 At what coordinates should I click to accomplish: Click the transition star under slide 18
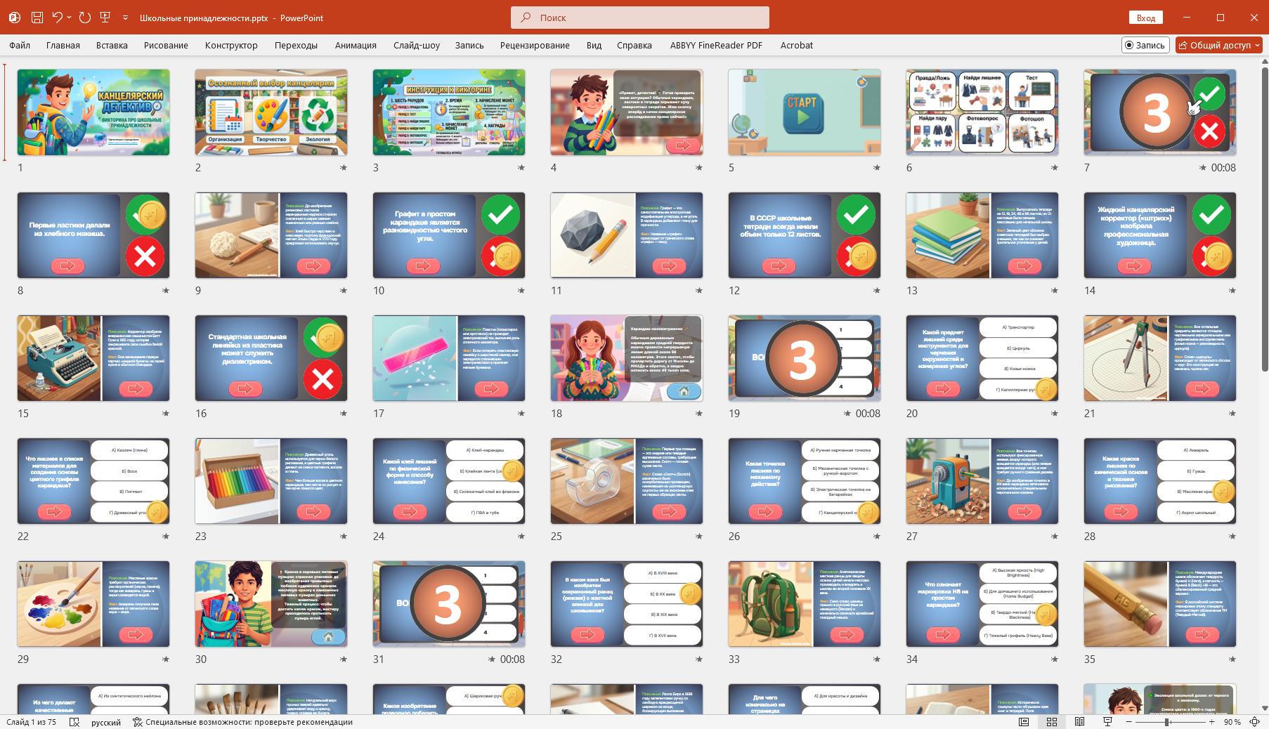pos(699,414)
